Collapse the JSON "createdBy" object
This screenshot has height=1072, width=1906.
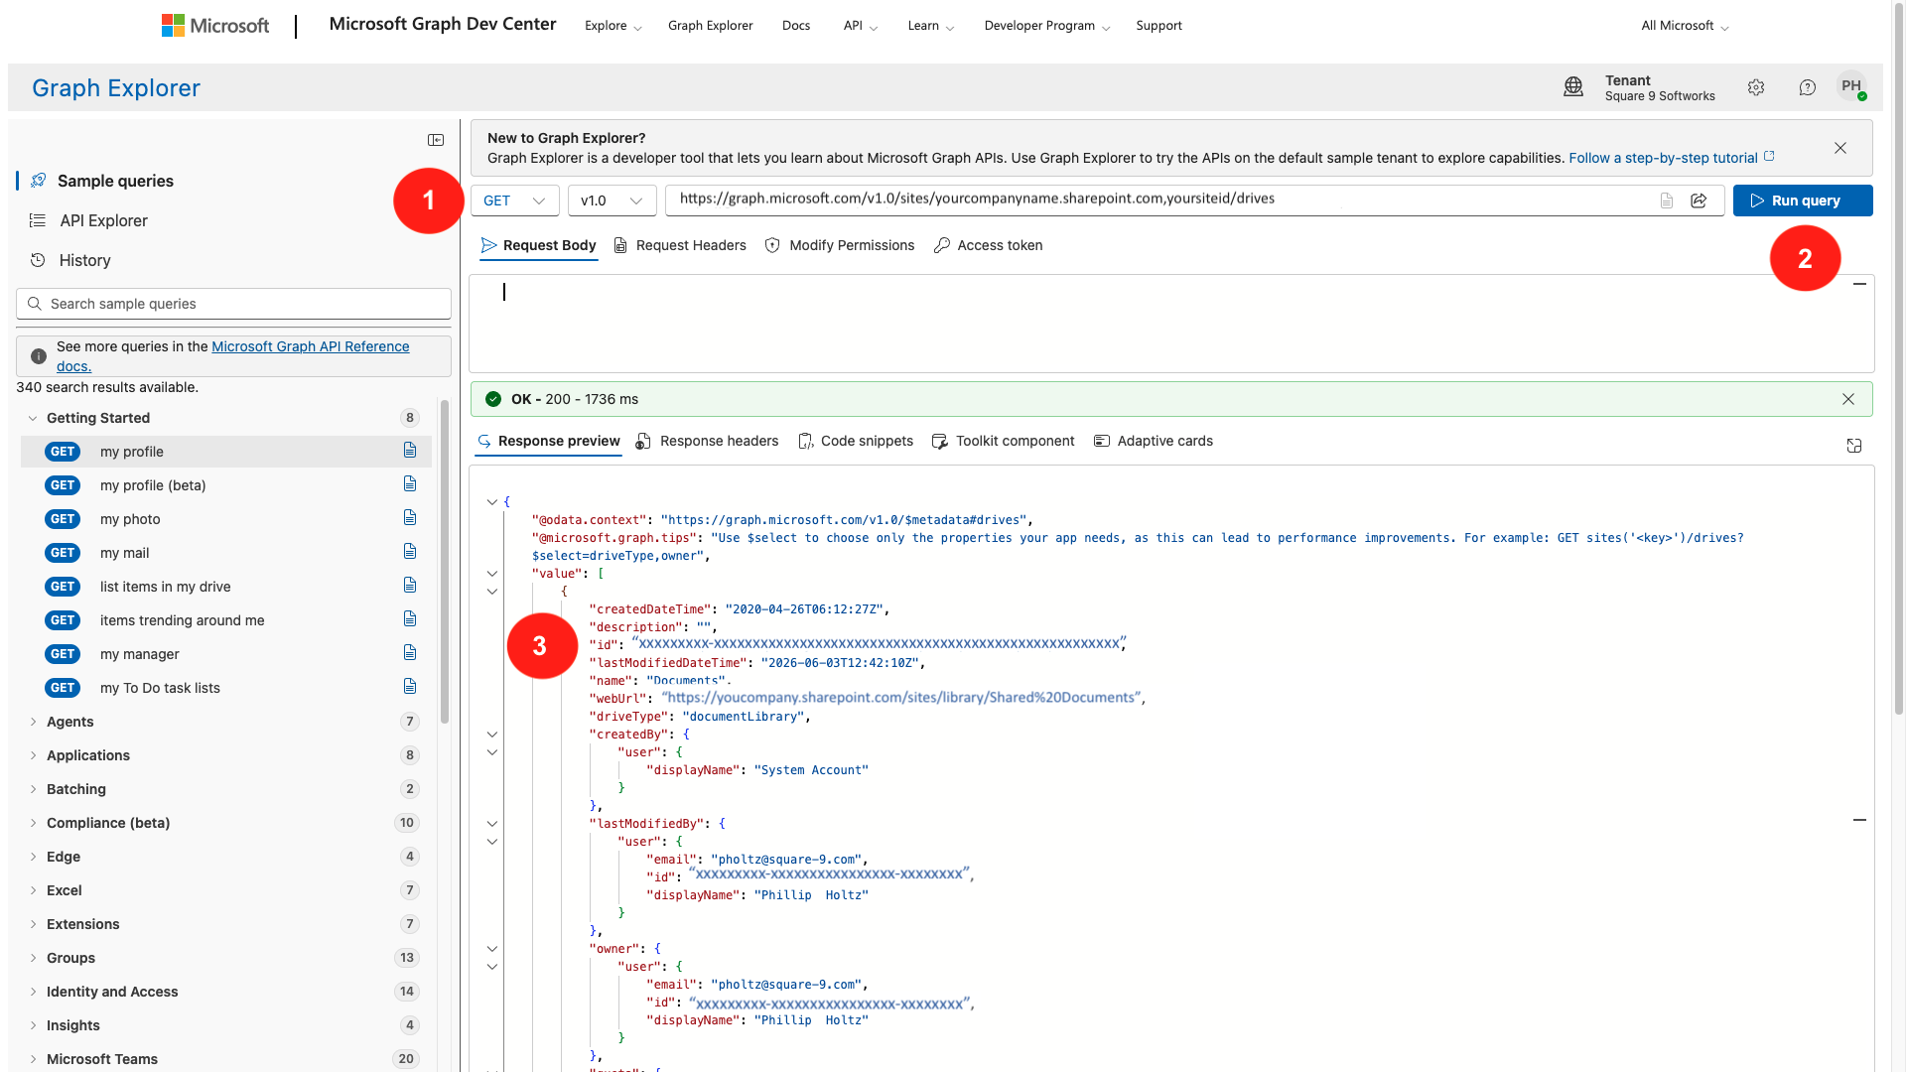(492, 735)
